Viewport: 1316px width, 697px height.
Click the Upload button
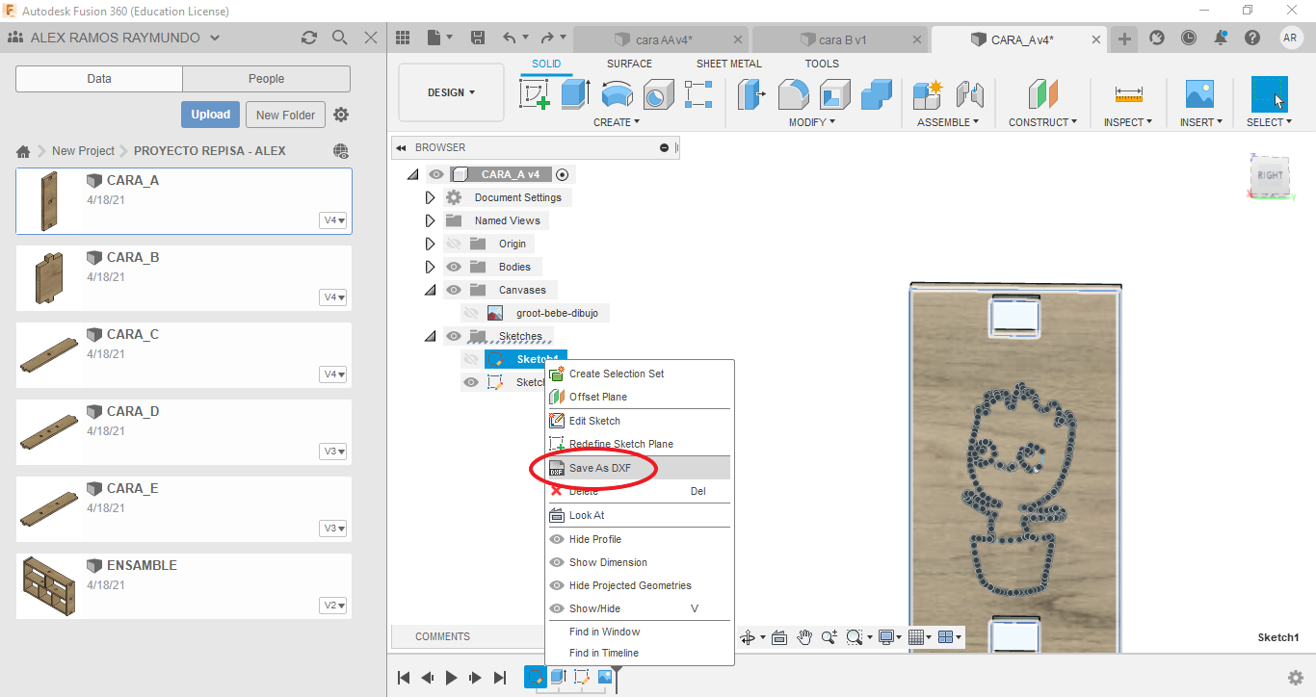210,115
